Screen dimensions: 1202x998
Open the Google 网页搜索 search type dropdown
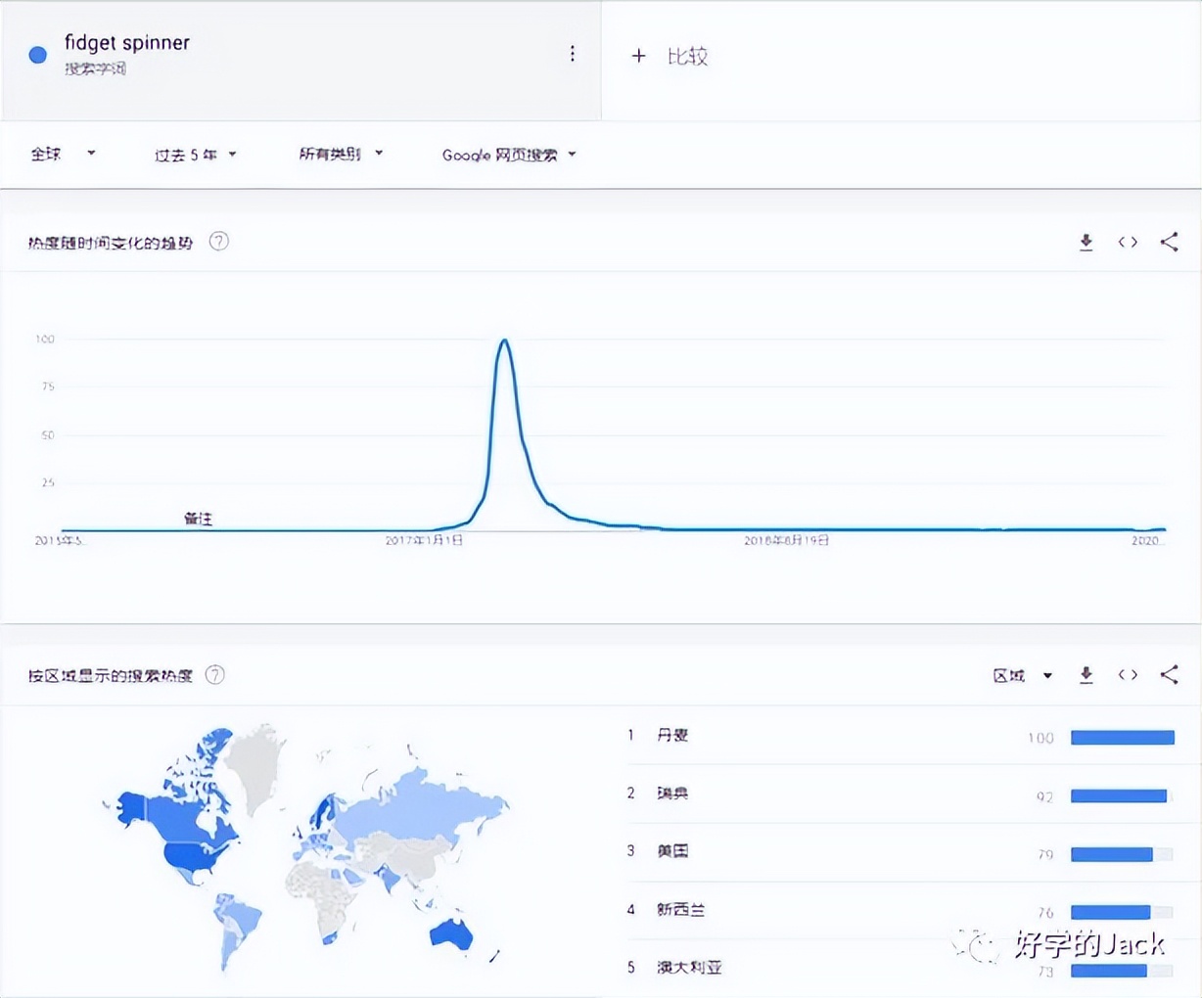(x=508, y=155)
